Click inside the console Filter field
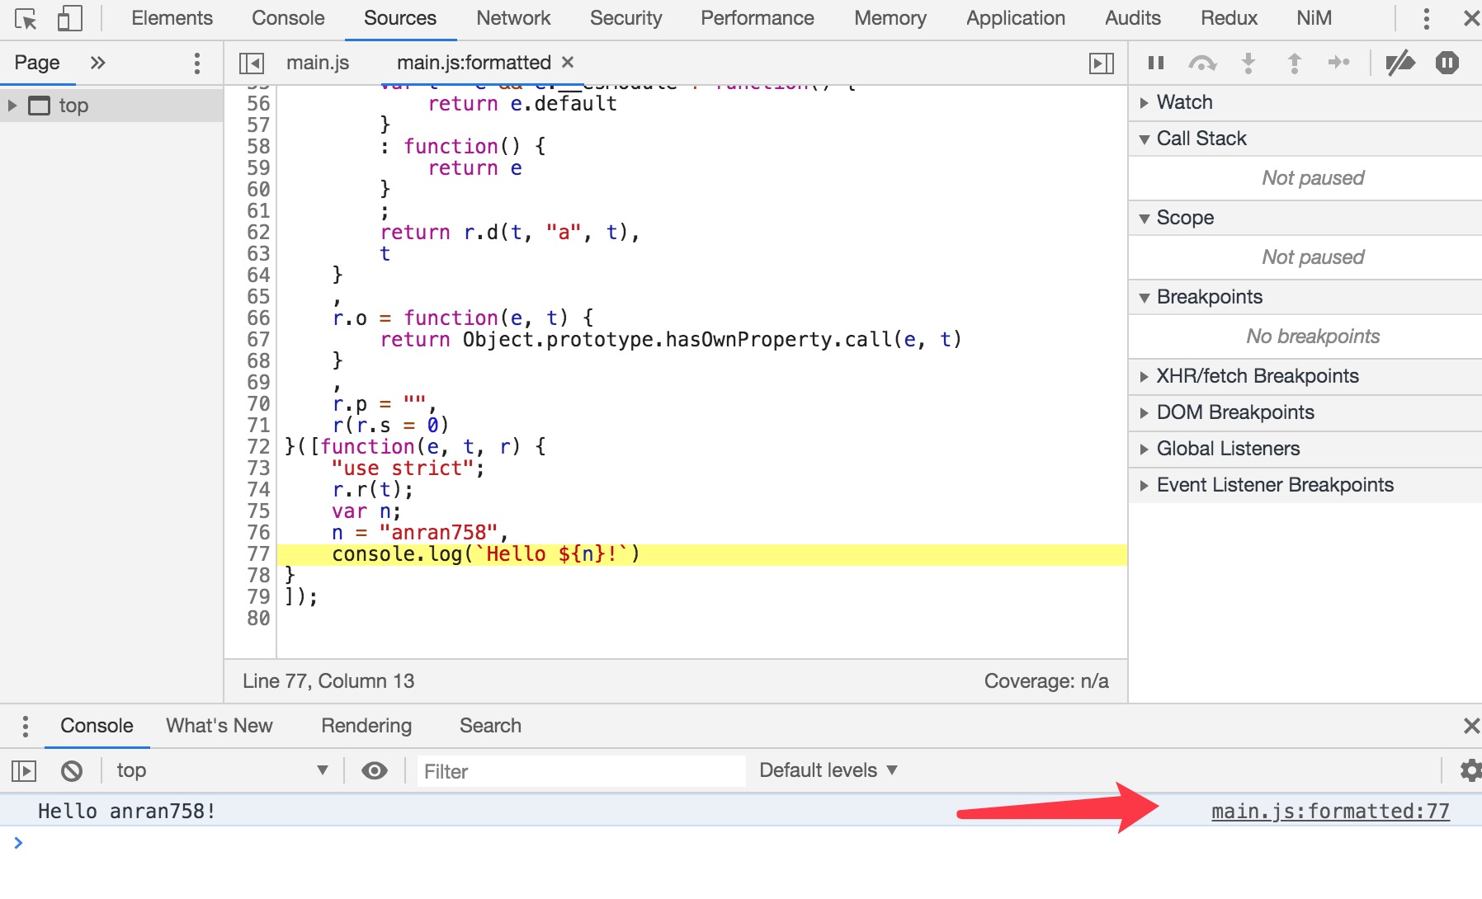 tap(578, 771)
